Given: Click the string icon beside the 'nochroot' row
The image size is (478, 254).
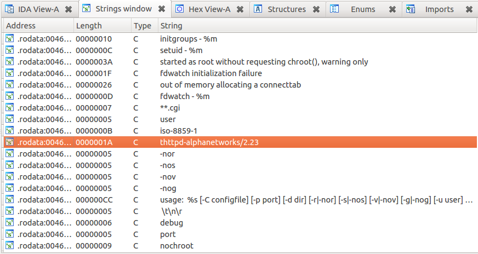Looking at the screenshot, I should tap(9, 246).
